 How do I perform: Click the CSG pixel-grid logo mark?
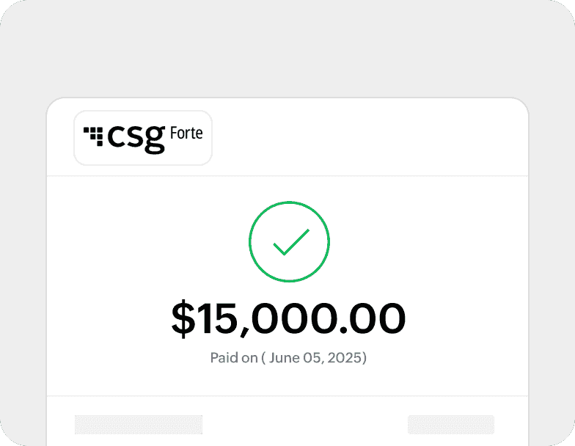pyautogui.click(x=93, y=134)
